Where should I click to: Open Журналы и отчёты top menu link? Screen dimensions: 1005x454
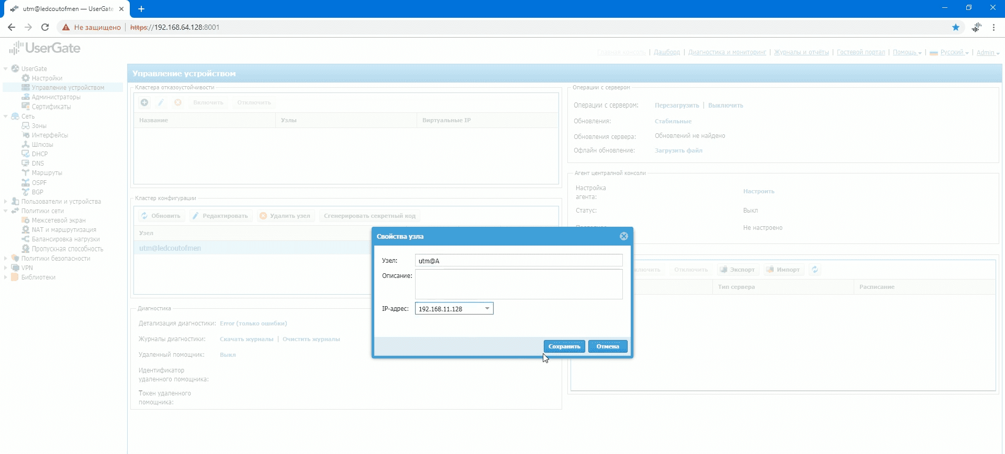(x=801, y=52)
